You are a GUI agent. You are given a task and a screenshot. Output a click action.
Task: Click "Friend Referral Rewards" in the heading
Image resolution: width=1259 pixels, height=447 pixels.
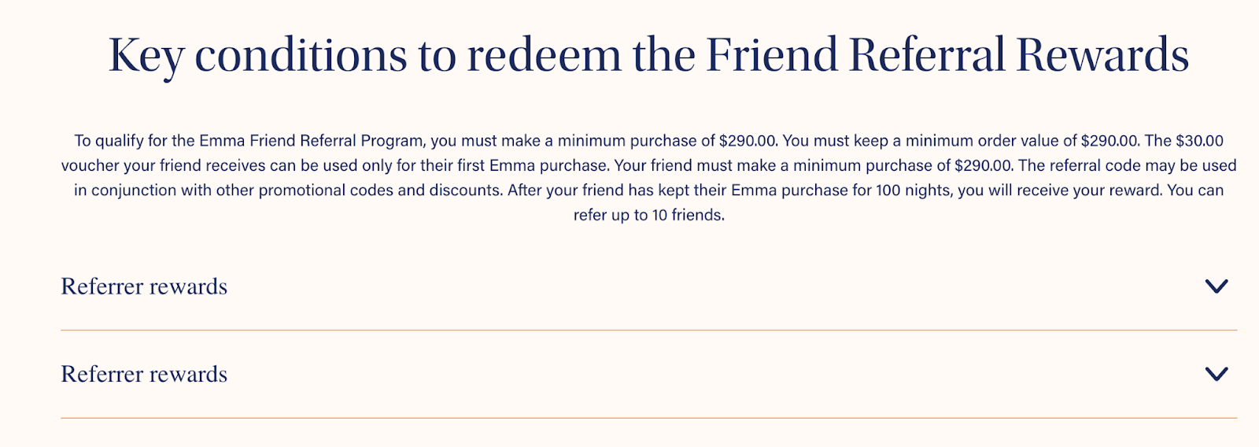pyautogui.click(x=947, y=55)
